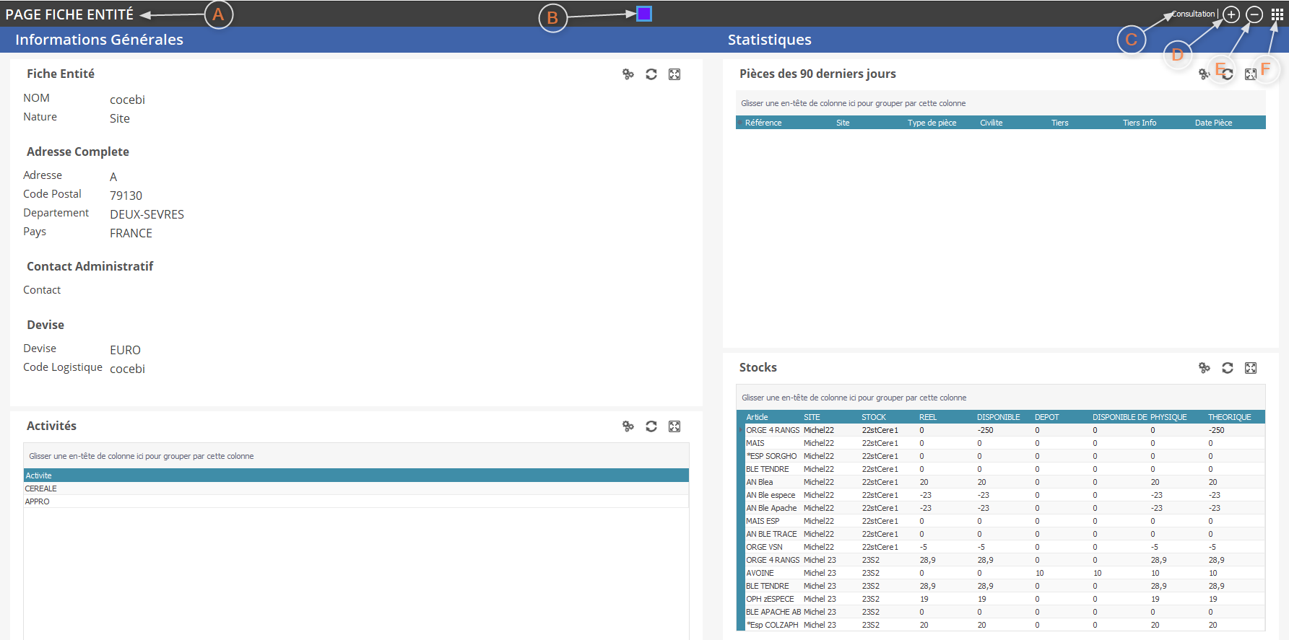Maximize the Stocks panel
The height and width of the screenshot is (640, 1289).
click(x=1251, y=368)
